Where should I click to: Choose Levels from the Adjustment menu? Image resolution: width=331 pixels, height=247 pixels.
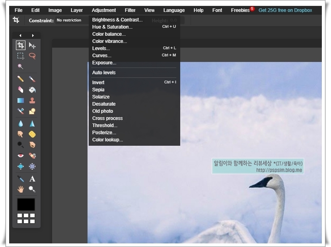pyautogui.click(x=134, y=48)
